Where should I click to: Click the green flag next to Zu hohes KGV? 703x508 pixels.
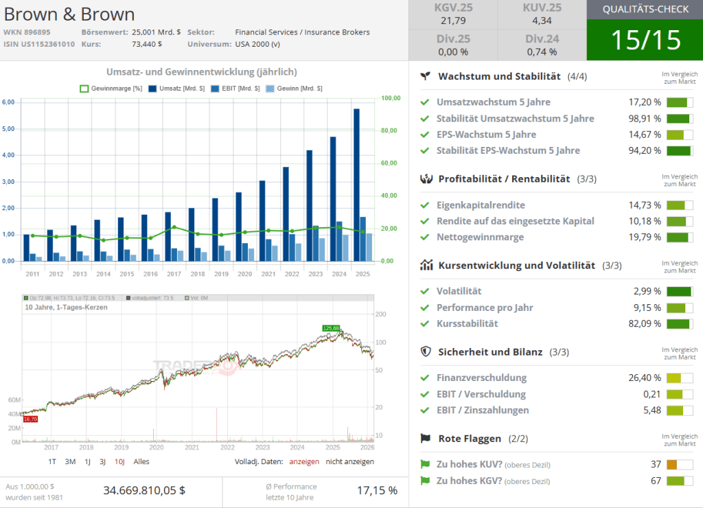point(425,481)
